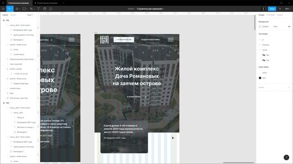Switch to the Design tab
The image size is (293, 164).
pyautogui.click(x=261, y=15)
